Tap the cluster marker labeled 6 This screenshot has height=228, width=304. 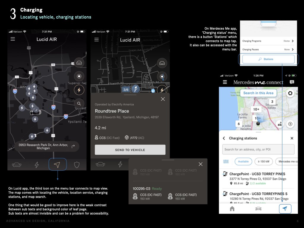pos(239,124)
